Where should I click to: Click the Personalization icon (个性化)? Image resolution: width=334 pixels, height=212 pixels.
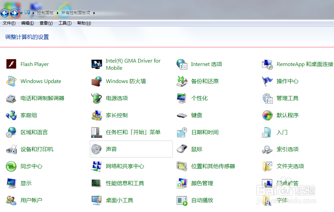click(x=182, y=98)
